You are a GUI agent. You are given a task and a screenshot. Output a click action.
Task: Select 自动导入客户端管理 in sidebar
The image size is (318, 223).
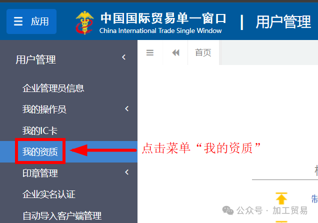coord(62,215)
